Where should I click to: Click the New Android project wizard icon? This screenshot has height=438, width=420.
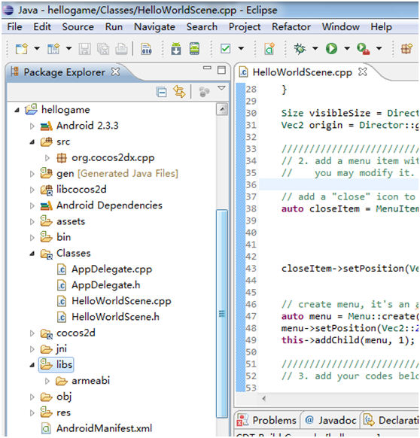[x=53, y=49]
